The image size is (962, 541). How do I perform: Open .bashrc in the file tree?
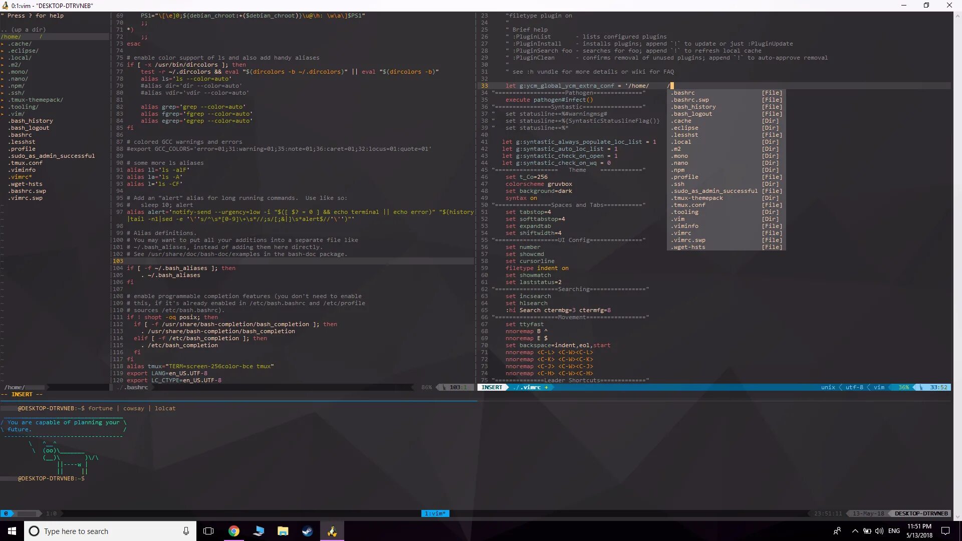pos(21,135)
